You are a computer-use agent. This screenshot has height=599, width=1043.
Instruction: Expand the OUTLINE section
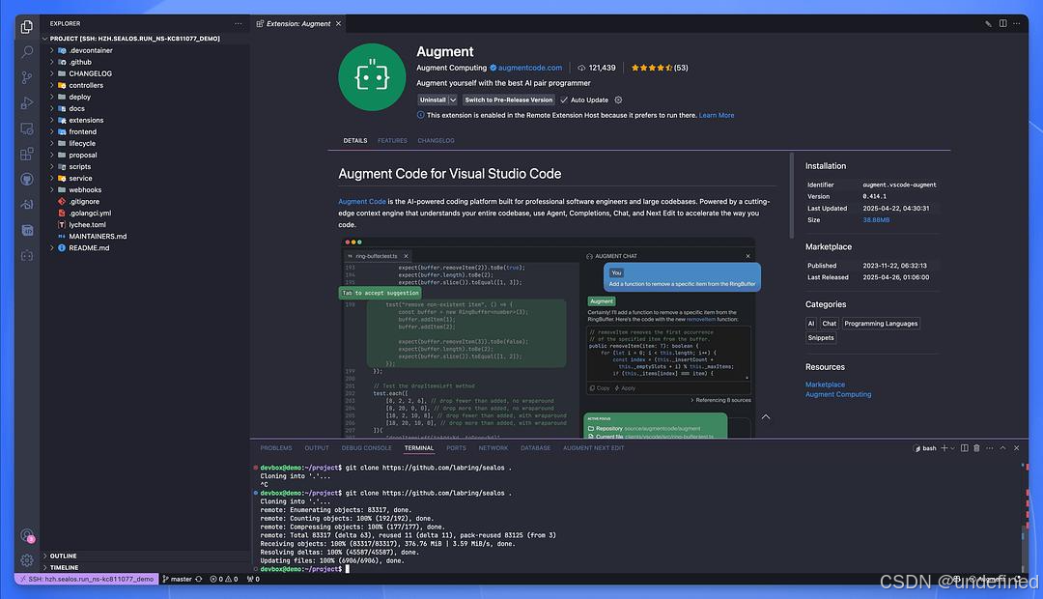tap(63, 556)
